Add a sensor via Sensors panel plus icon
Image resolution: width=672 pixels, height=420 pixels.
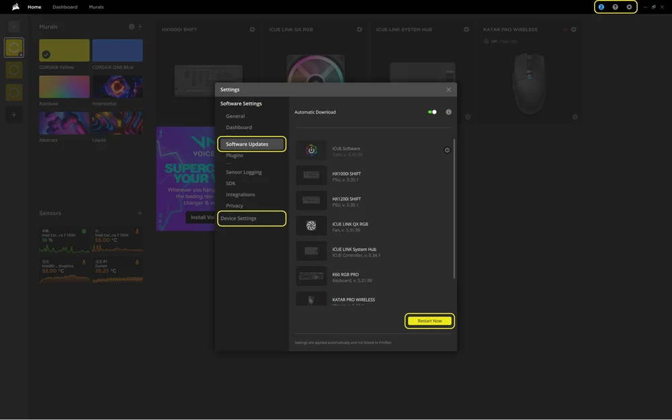click(x=140, y=212)
